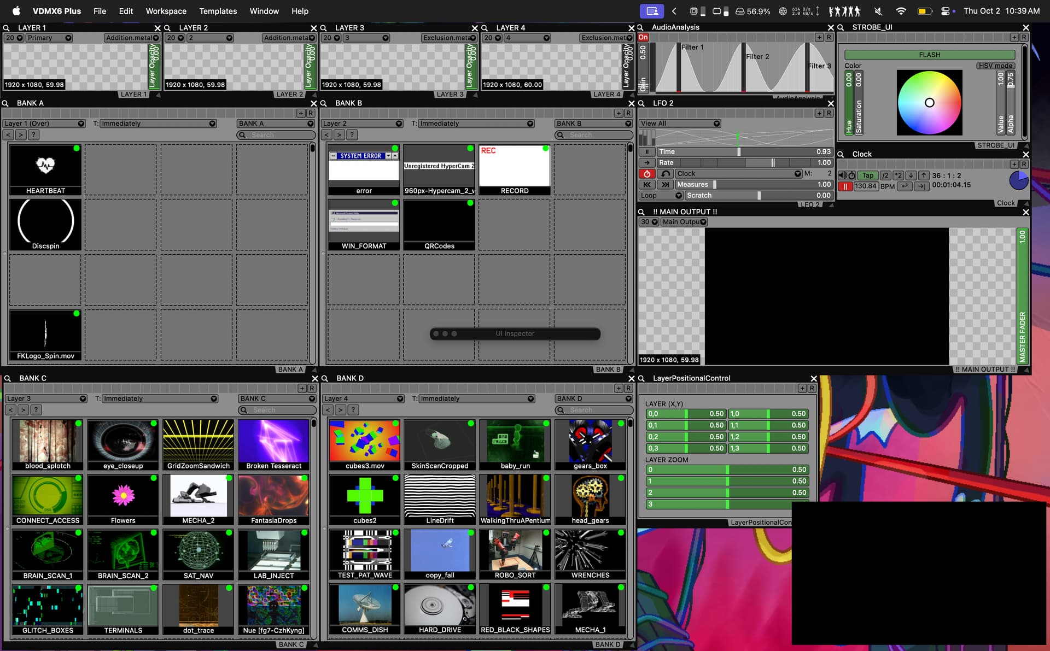
Task: Toggle HSV mode in STROBE_UI
Action: pos(995,66)
